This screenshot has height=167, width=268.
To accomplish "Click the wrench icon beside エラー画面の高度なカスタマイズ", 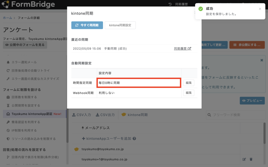I will pyautogui.click(x=8, y=79).
